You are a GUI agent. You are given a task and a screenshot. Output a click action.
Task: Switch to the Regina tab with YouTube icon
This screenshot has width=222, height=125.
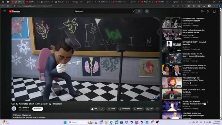pyautogui.click(x=147, y=2)
